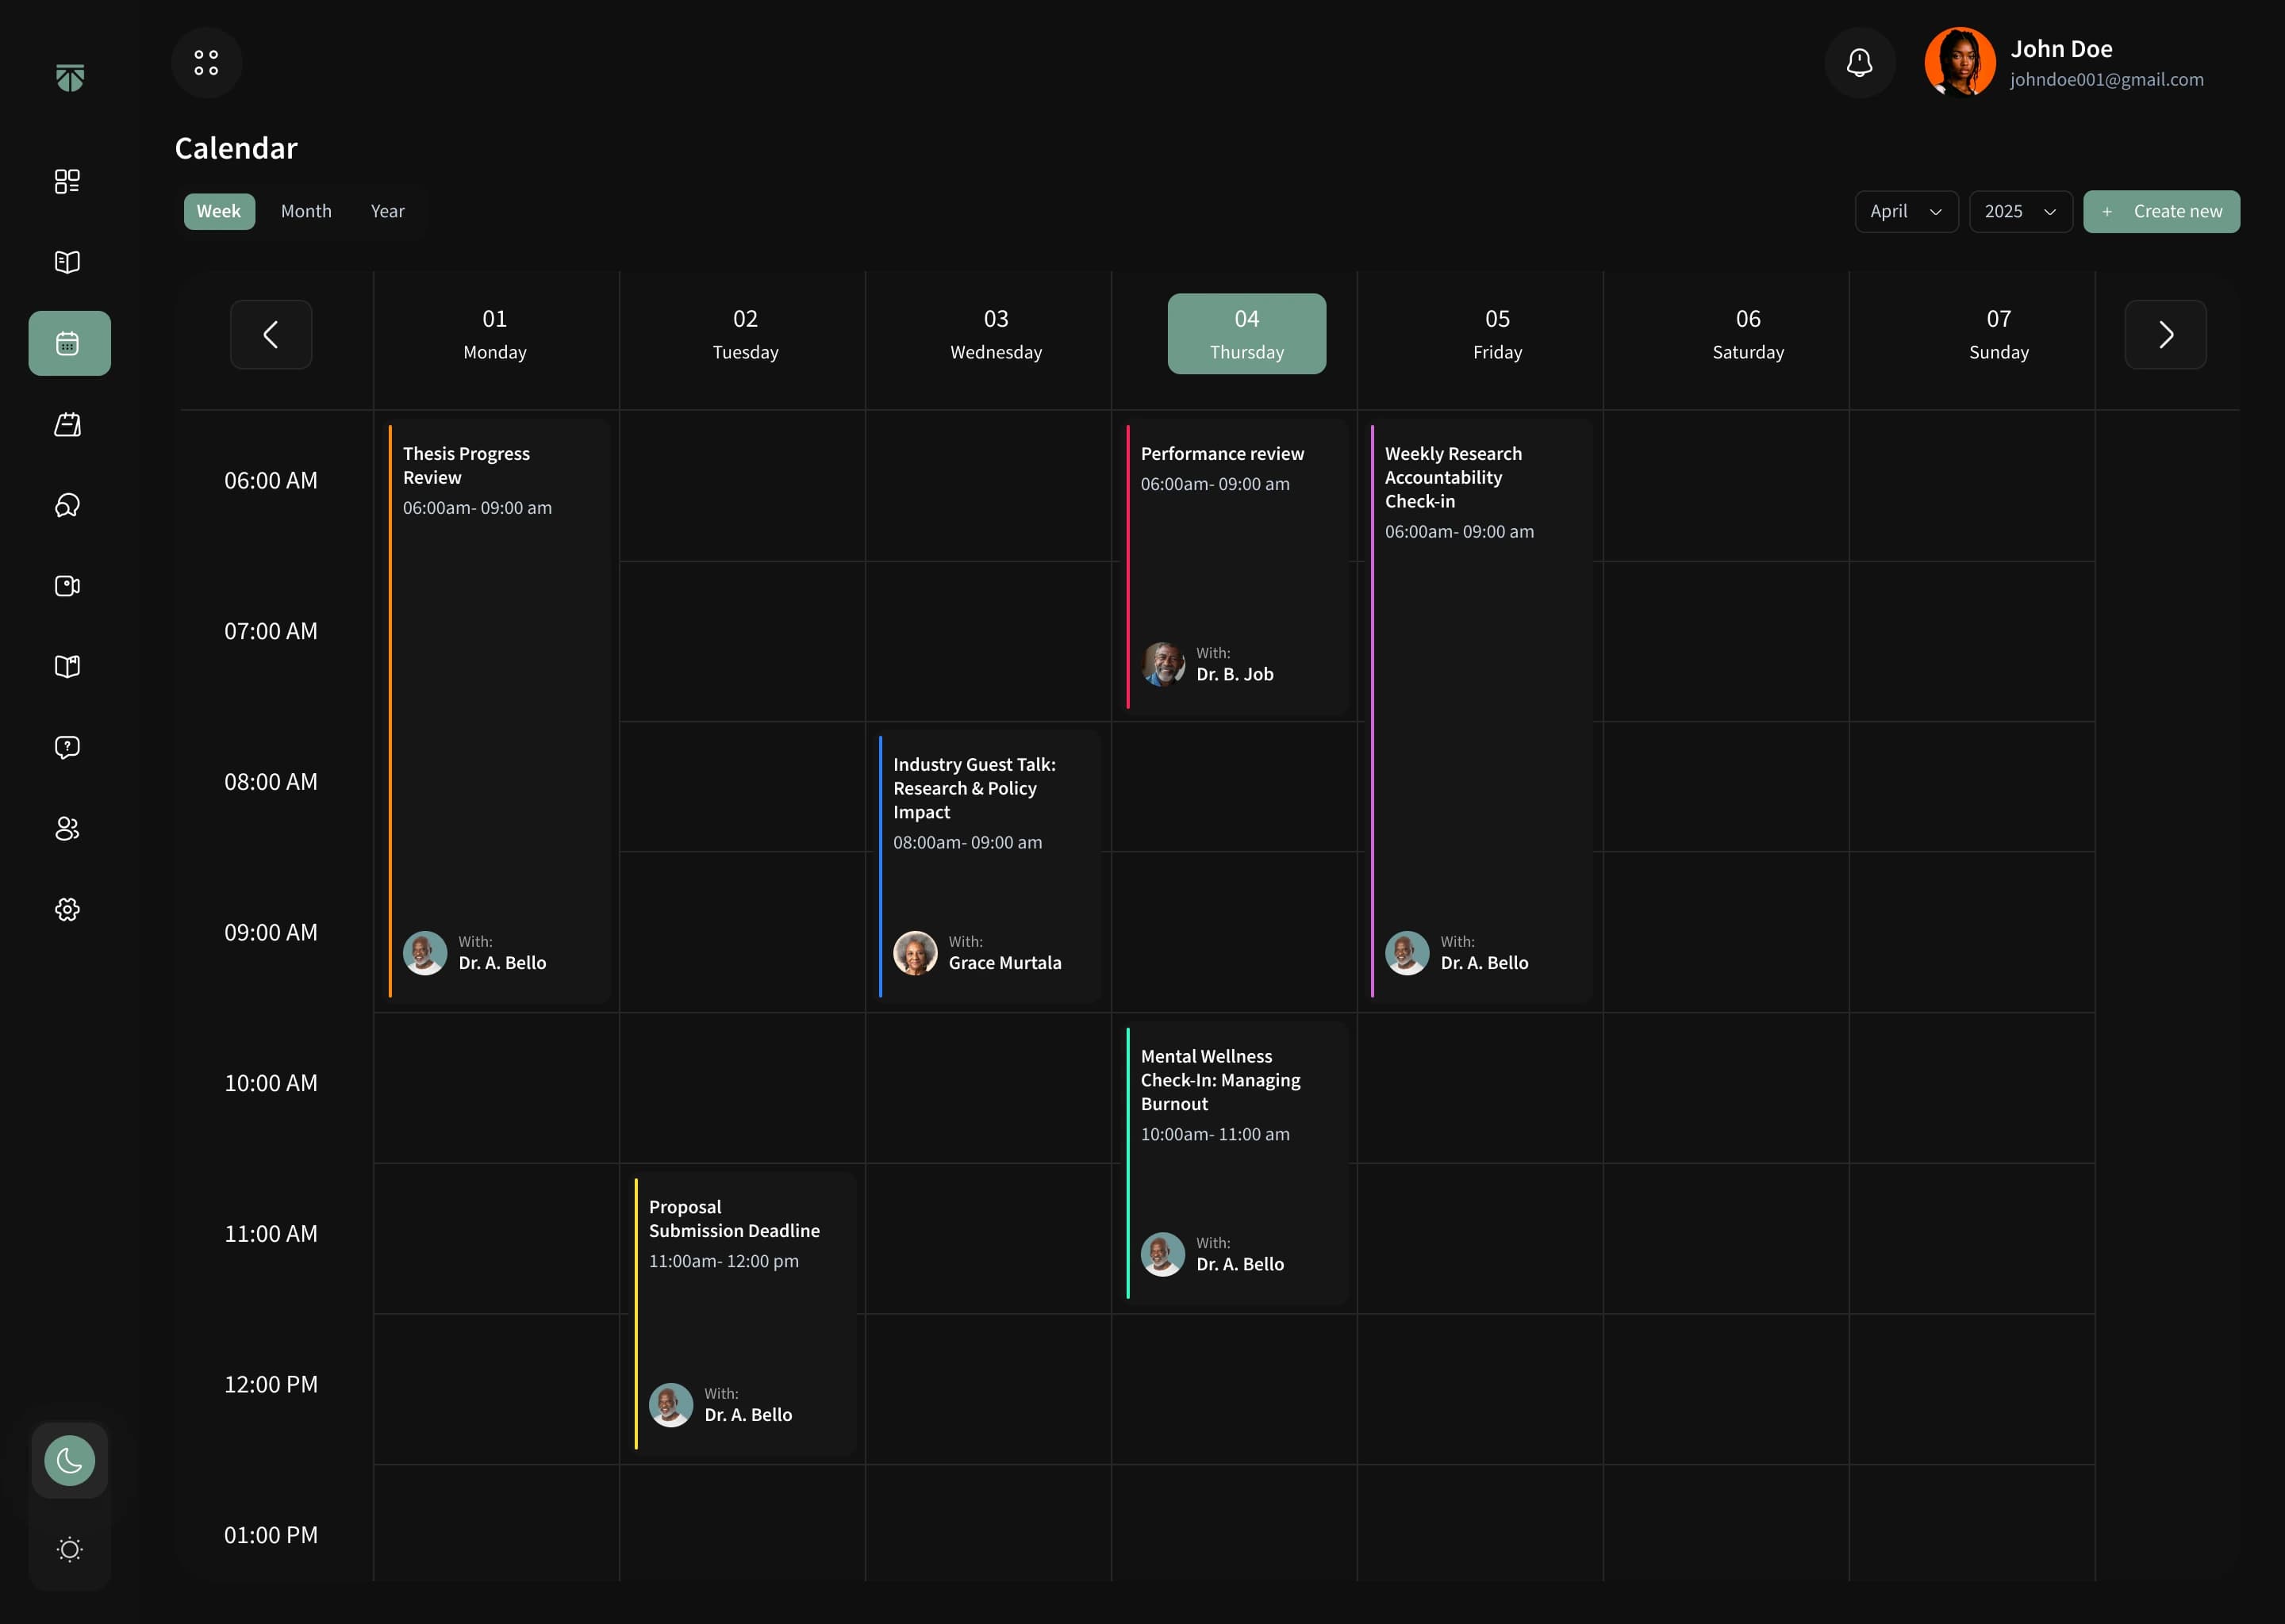Open the dashboard grid icon in sidebar

(67, 181)
